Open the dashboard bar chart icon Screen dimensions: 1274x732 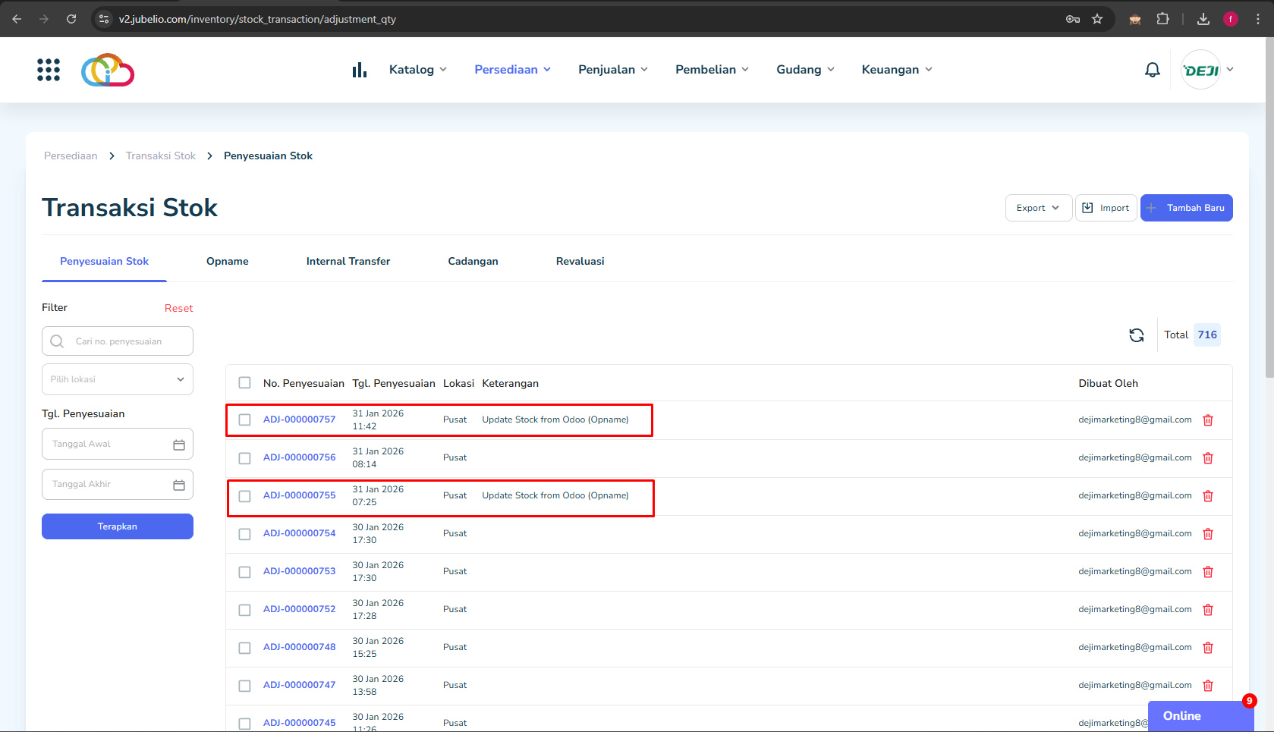click(x=360, y=70)
